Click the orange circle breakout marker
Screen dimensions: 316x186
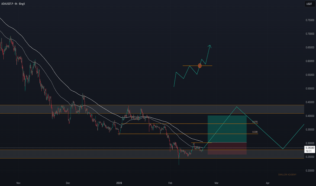pyautogui.click(x=200, y=66)
